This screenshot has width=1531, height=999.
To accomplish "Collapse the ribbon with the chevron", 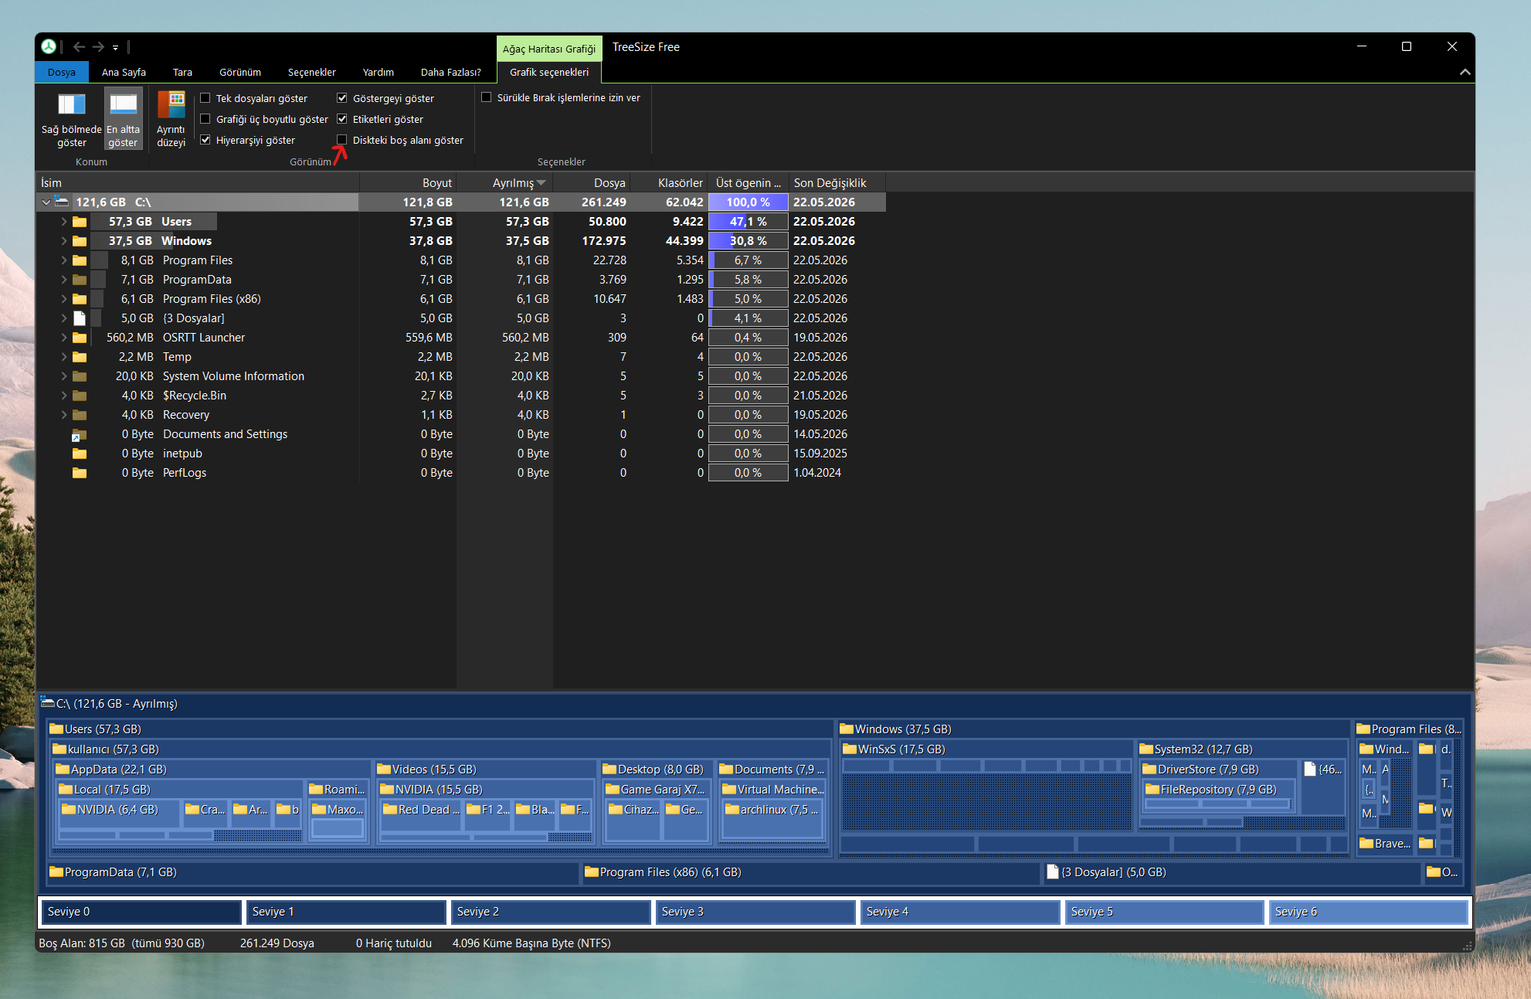I will pos(1465,72).
